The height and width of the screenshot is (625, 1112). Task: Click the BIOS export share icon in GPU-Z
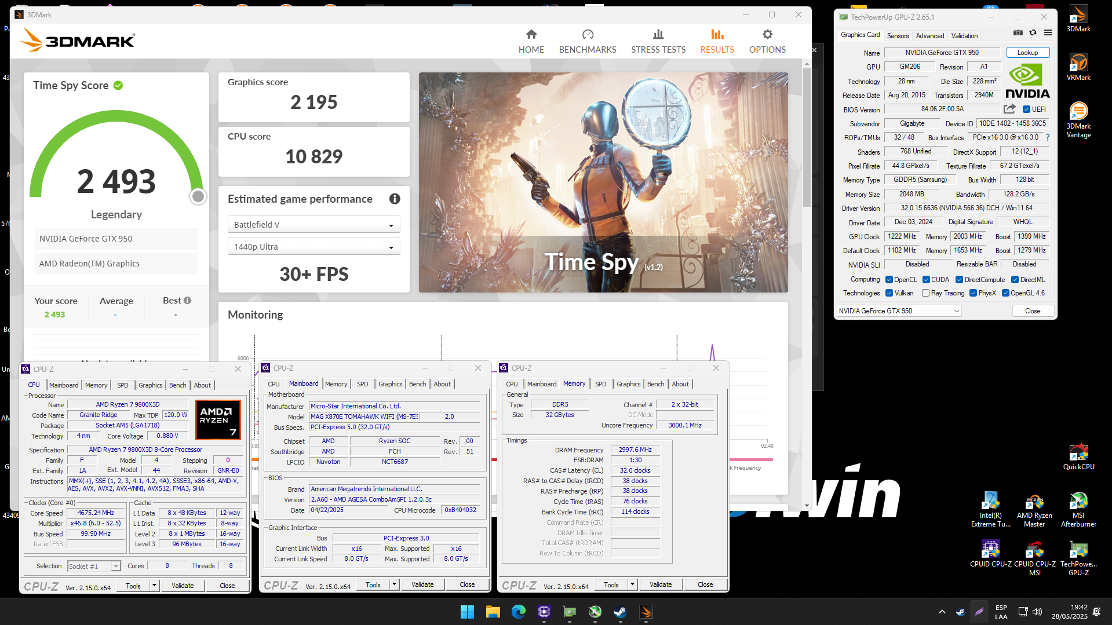point(1009,109)
